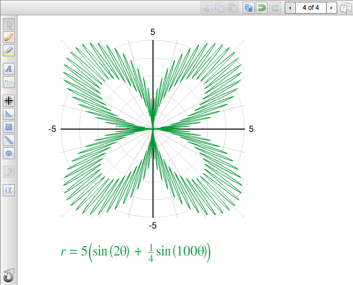Select the diagonal line tool

pyautogui.click(x=9, y=140)
